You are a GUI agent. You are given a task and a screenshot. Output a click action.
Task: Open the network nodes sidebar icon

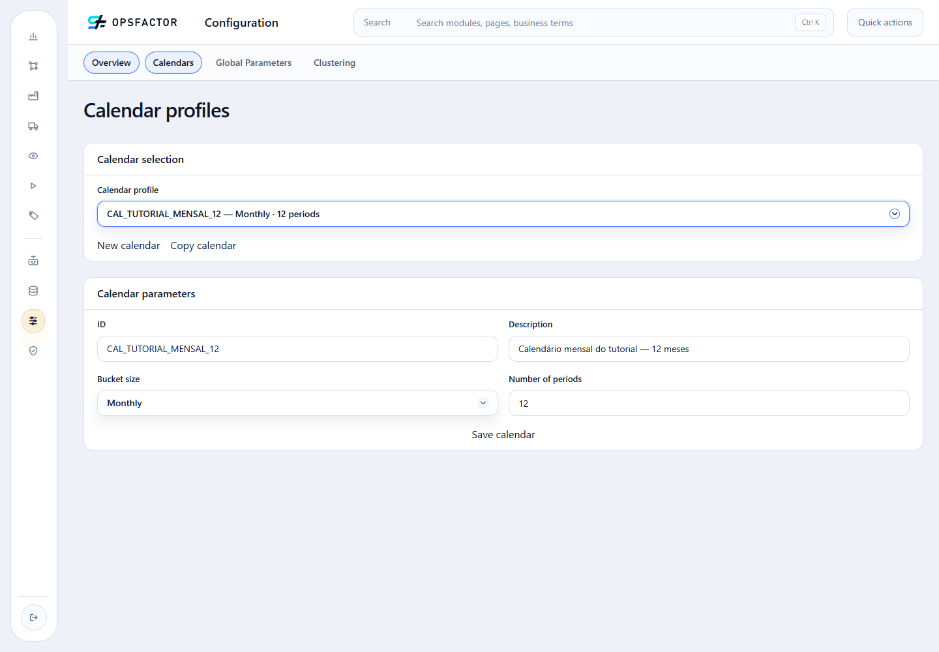(x=33, y=66)
